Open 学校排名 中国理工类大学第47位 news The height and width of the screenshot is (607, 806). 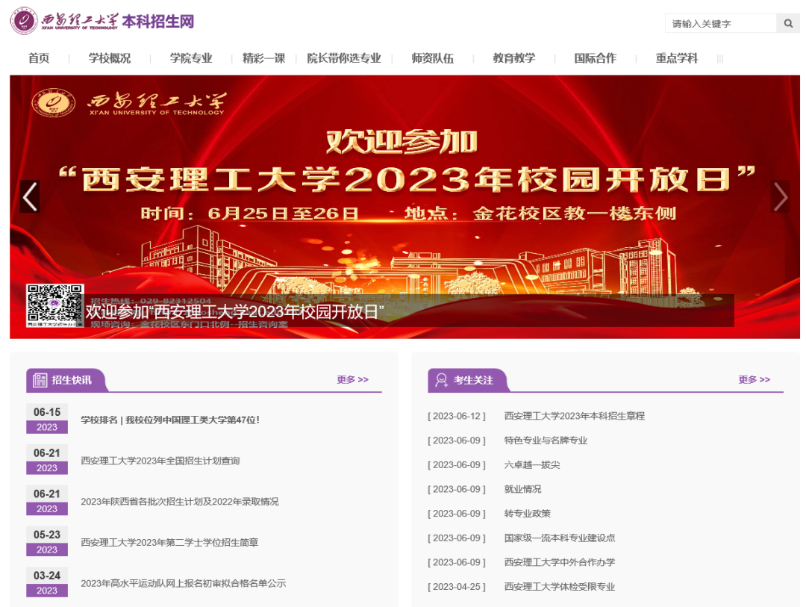point(170,420)
